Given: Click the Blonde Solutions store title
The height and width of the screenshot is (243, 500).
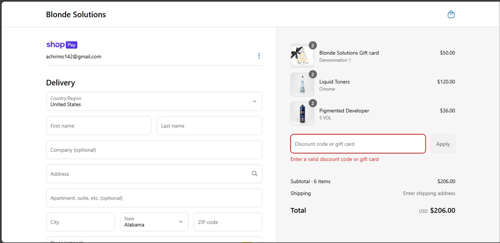Looking at the screenshot, I should pyautogui.click(x=76, y=15).
